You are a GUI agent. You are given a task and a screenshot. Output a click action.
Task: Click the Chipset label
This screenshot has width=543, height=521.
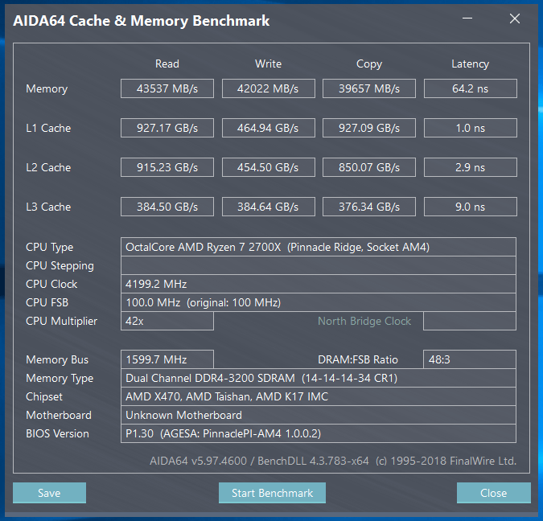[x=44, y=397]
